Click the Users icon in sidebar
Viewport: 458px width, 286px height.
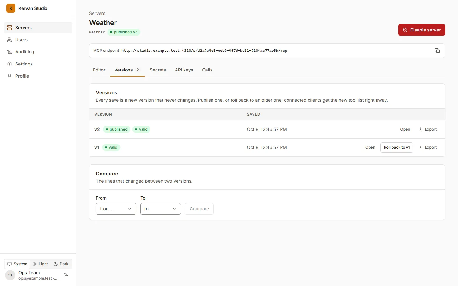(x=10, y=40)
